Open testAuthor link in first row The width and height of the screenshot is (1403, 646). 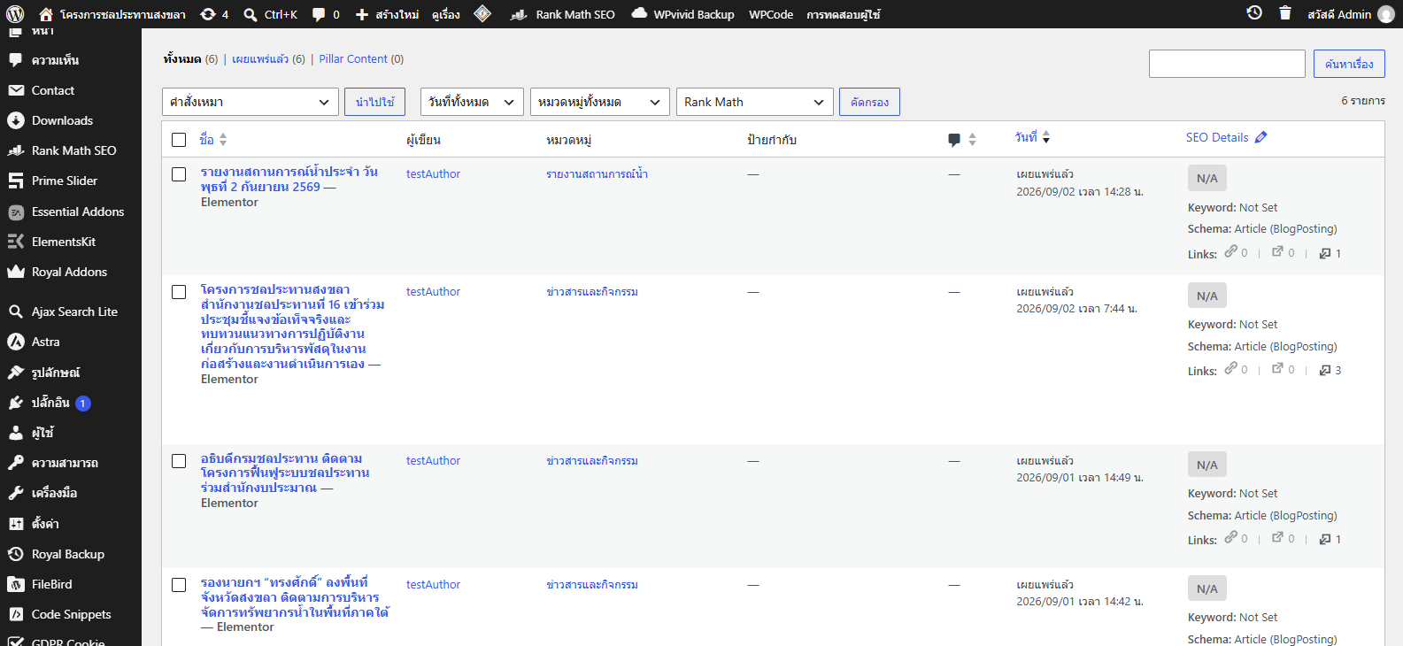coord(433,174)
